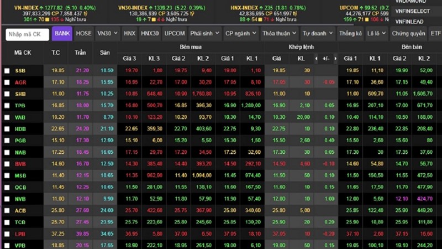This screenshot has height=249, width=442.
Task: Click the TPB stock symbol
Action: [20, 106]
